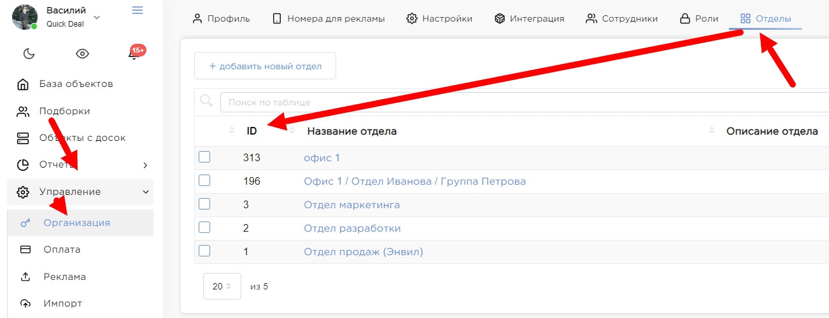Open Импорт in sidebar

[x=62, y=303]
